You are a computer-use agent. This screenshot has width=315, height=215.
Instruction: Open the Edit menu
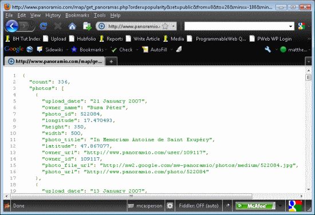point(22,15)
